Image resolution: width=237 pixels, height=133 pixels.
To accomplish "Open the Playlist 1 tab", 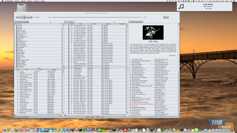I will click(x=71, y=22).
